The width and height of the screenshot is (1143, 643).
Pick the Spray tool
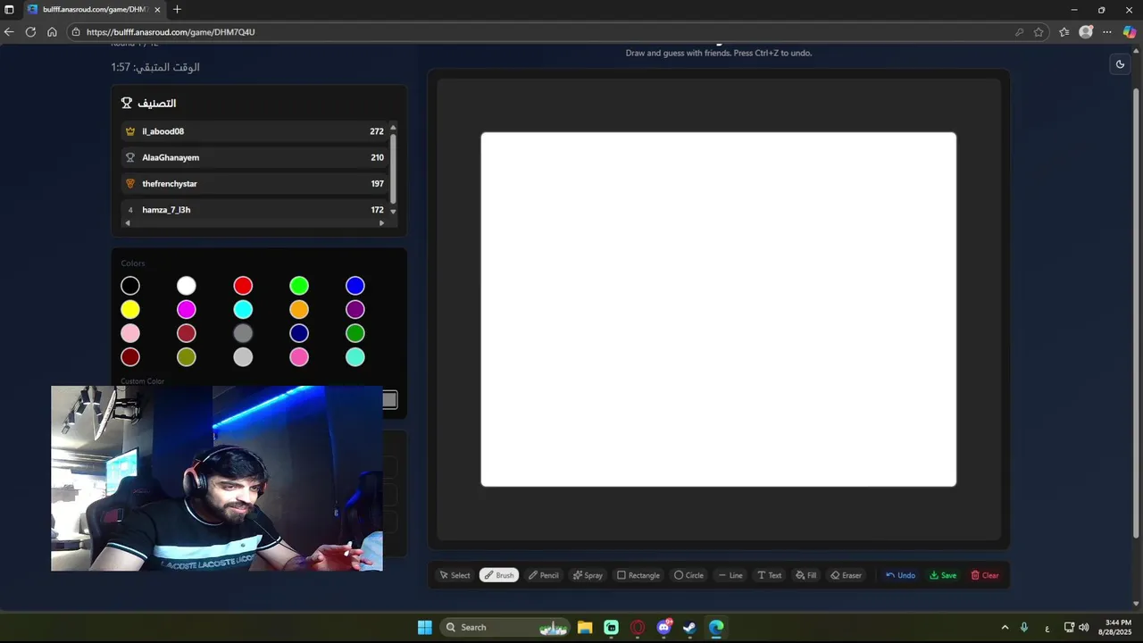click(x=588, y=575)
